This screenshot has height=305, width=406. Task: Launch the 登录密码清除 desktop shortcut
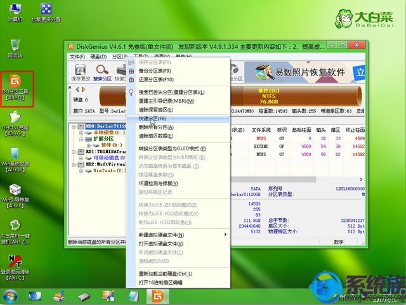[15, 268]
